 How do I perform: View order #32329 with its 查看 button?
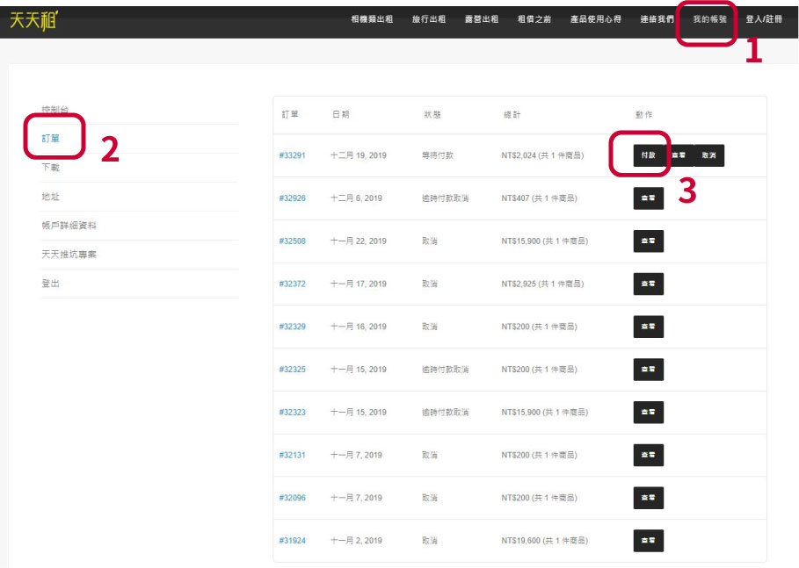(x=648, y=327)
